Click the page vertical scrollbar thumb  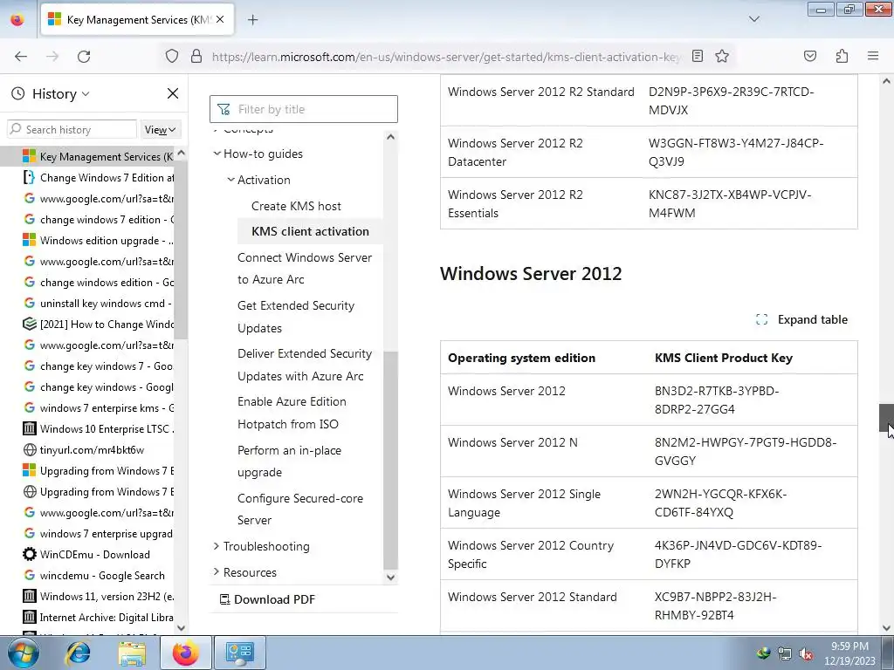click(x=886, y=418)
